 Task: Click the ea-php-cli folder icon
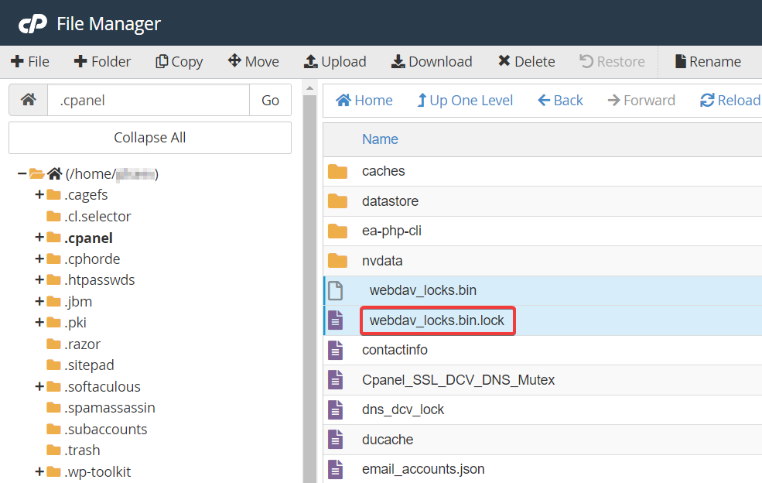pos(337,231)
